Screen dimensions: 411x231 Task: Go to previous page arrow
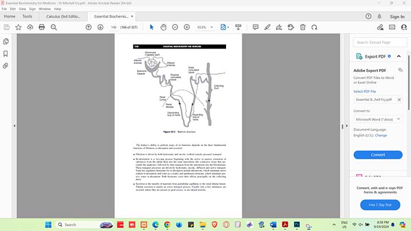point(88,27)
